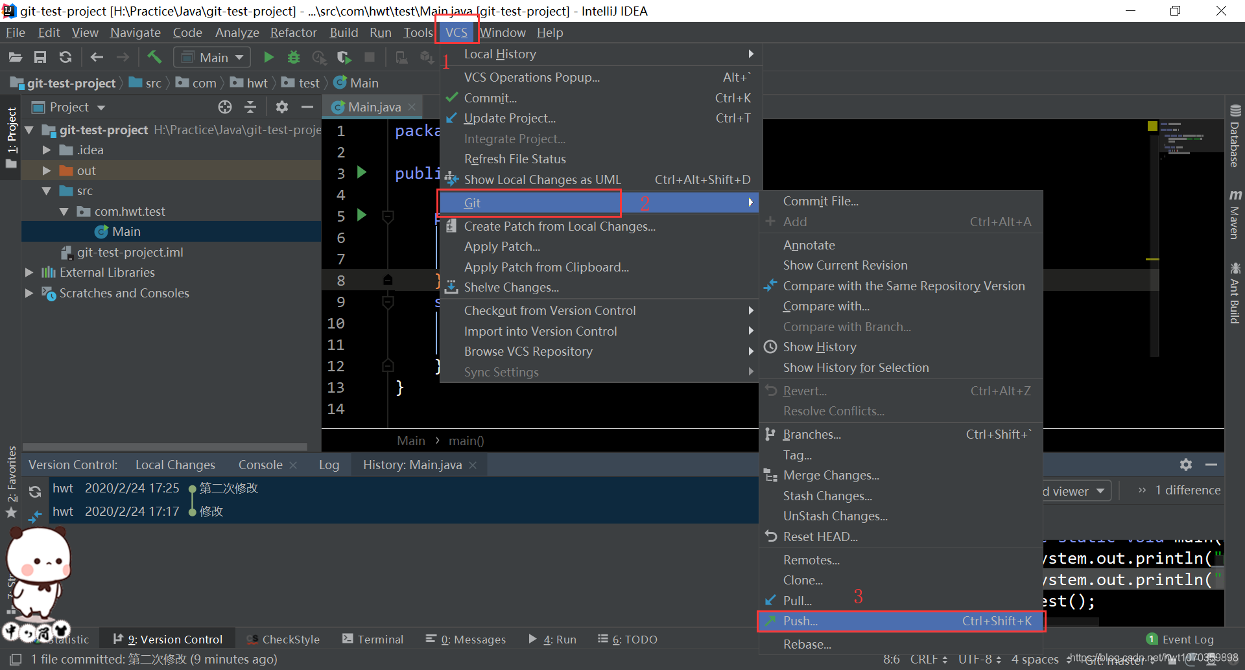Viewport: 1245px width, 670px height.
Task: Refresh the file history list
Action: [35, 492]
